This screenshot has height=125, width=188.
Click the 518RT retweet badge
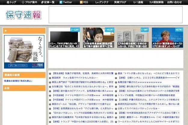145,30
